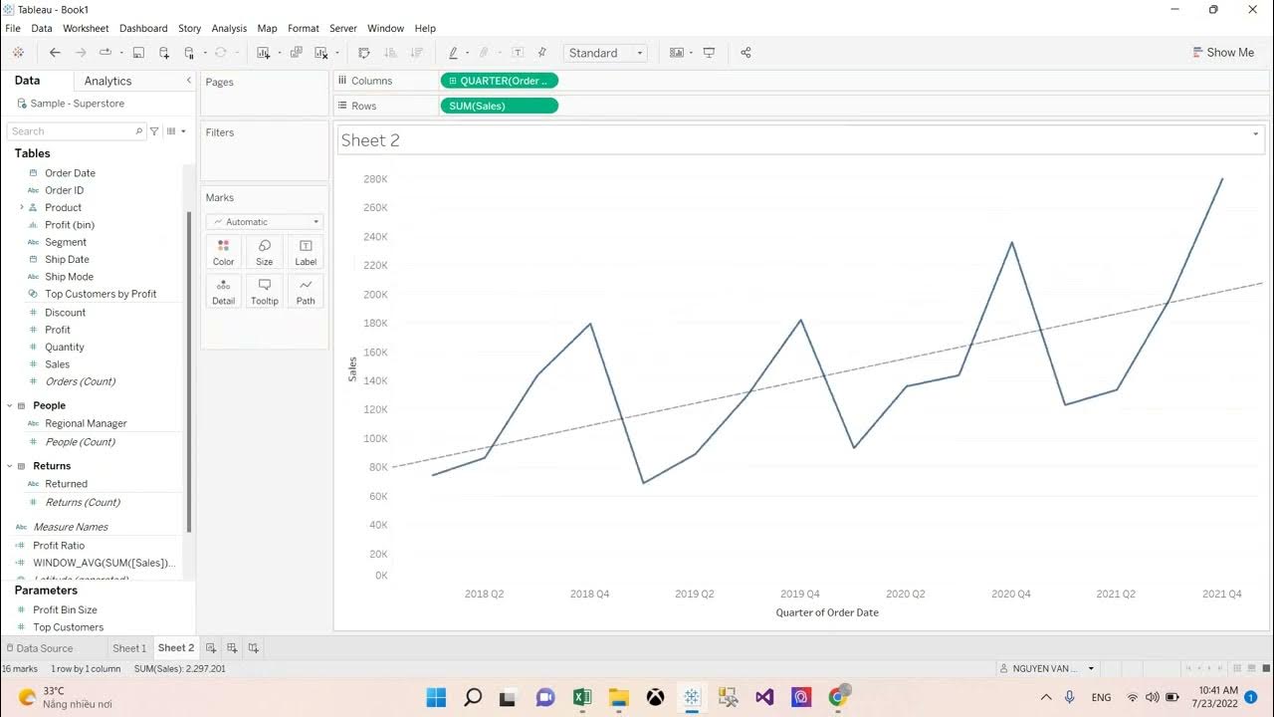This screenshot has width=1274, height=717.
Task: Click the Redo forward arrow
Action: pyautogui.click(x=81, y=53)
